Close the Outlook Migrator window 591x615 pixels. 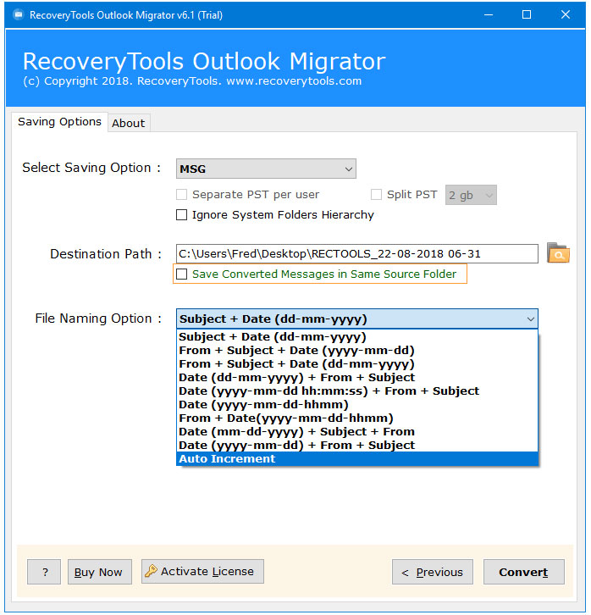click(565, 15)
